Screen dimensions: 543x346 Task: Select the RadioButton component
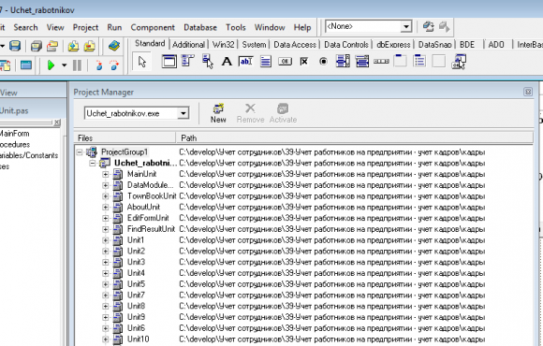(x=323, y=62)
